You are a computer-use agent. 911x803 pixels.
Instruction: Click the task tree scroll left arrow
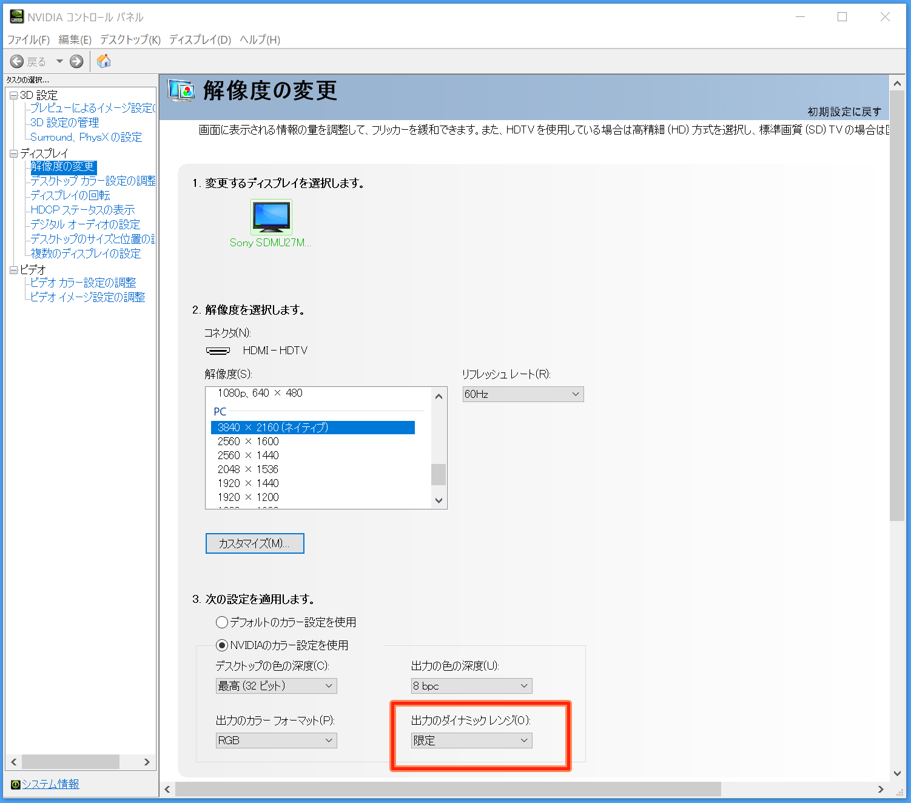pos(14,762)
